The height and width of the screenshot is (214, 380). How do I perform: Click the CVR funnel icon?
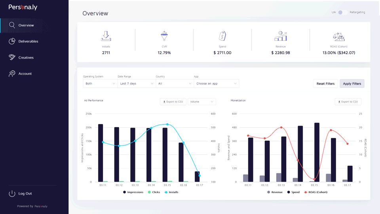click(164, 36)
